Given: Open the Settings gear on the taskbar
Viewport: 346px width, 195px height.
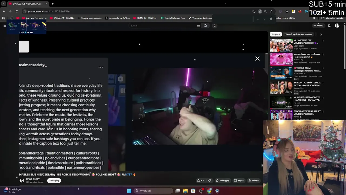Looking at the screenshot, I should pyautogui.click(x=217, y=191).
